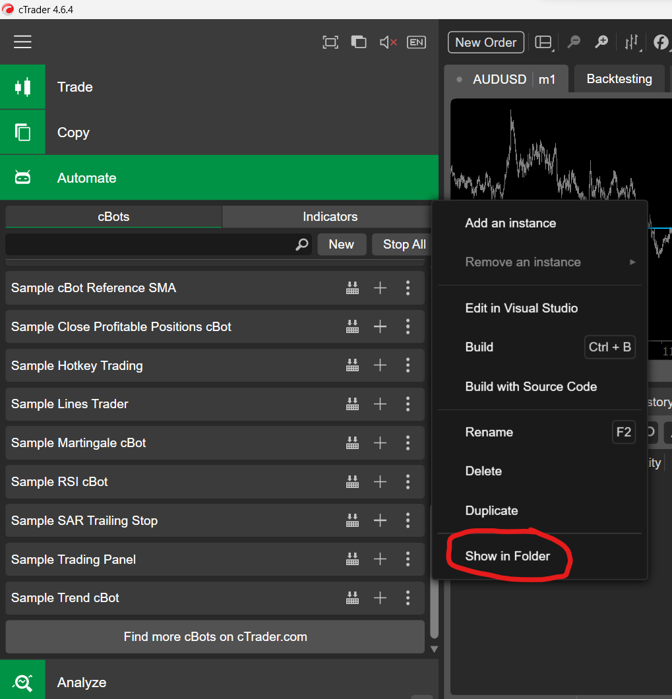Open more options for Sample Martingale cBot
This screenshot has width=672, height=699.
pos(408,442)
